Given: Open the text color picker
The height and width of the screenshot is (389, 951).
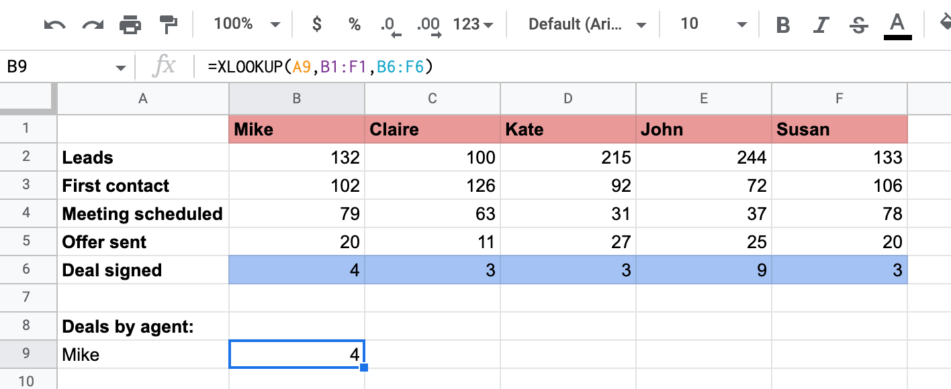Looking at the screenshot, I should coord(897,25).
